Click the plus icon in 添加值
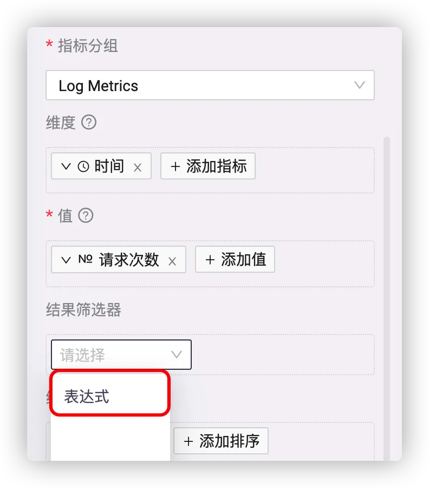The image size is (429, 488). click(x=210, y=260)
